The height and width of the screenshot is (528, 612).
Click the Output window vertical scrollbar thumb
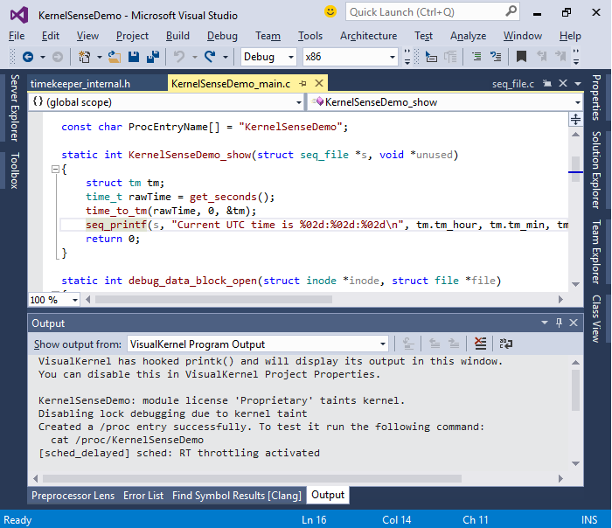click(575, 390)
